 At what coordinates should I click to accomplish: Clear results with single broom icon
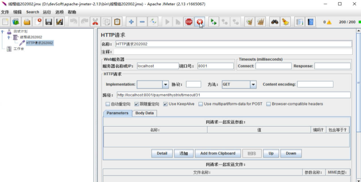tap(249, 22)
